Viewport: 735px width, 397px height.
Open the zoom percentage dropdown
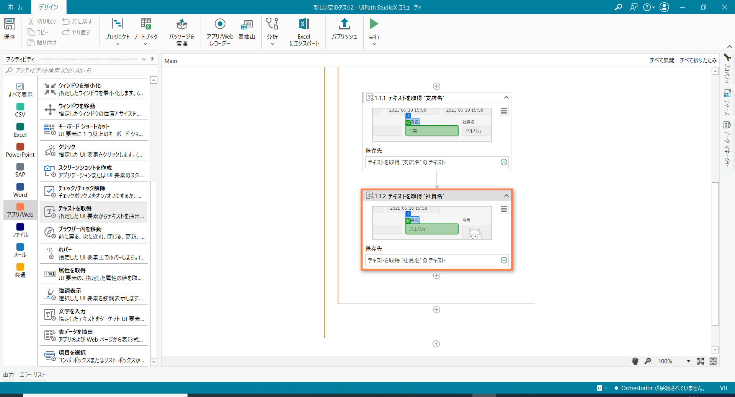tap(688, 361)
